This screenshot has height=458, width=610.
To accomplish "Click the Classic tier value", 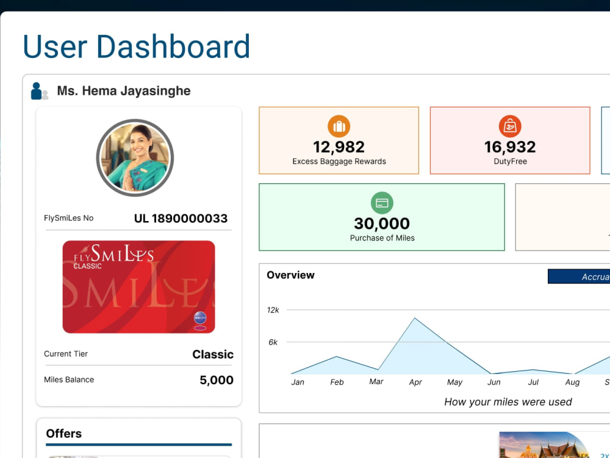I will pyautogui.click(x=213, y=354).
